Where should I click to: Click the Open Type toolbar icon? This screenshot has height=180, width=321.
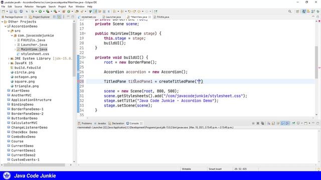point(77,11)
